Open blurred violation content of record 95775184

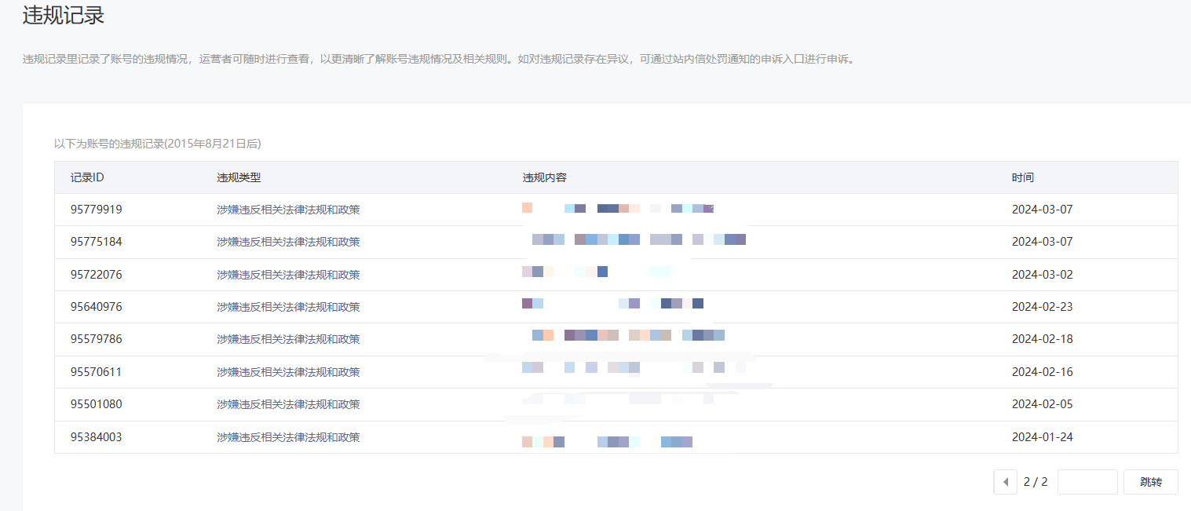(x=634, y=240)
